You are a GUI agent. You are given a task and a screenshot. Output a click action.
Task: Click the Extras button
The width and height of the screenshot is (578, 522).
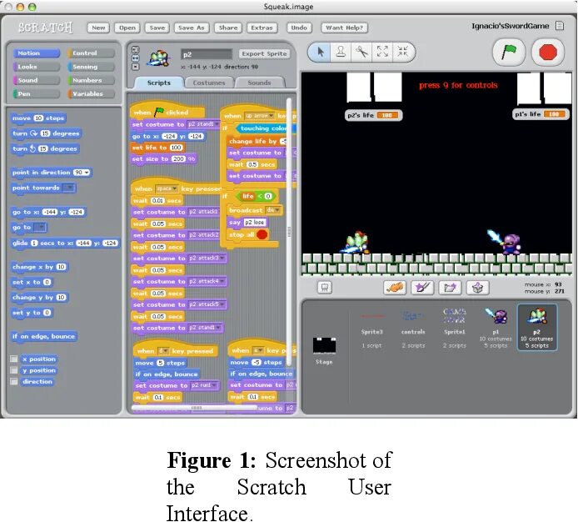[x=262, y=28]
